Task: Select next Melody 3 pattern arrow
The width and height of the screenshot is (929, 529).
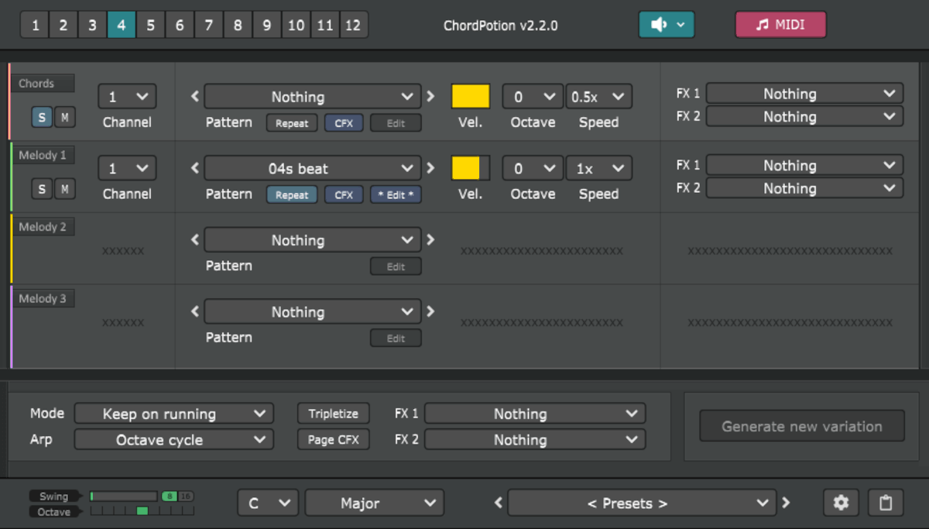Action: 430,311
